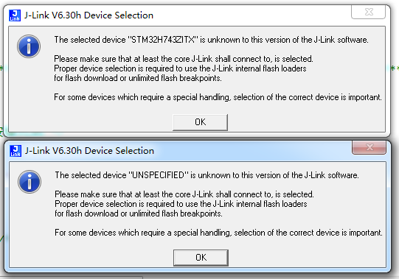Image resolution: width=399 pixels, height=279 pixels.
Task: Close the upper dialog using the greyed X button
Action: tap(368, 12)
